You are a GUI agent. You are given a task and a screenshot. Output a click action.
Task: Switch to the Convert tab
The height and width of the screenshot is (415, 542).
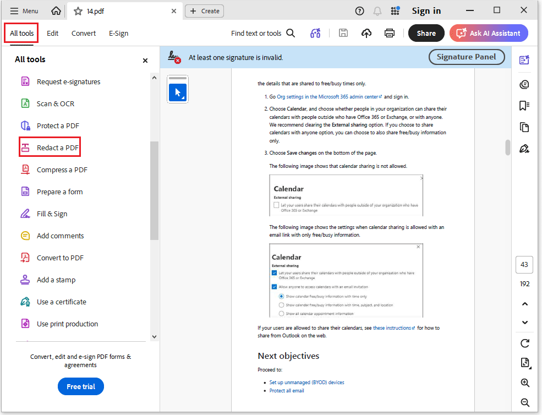point(83,33)
